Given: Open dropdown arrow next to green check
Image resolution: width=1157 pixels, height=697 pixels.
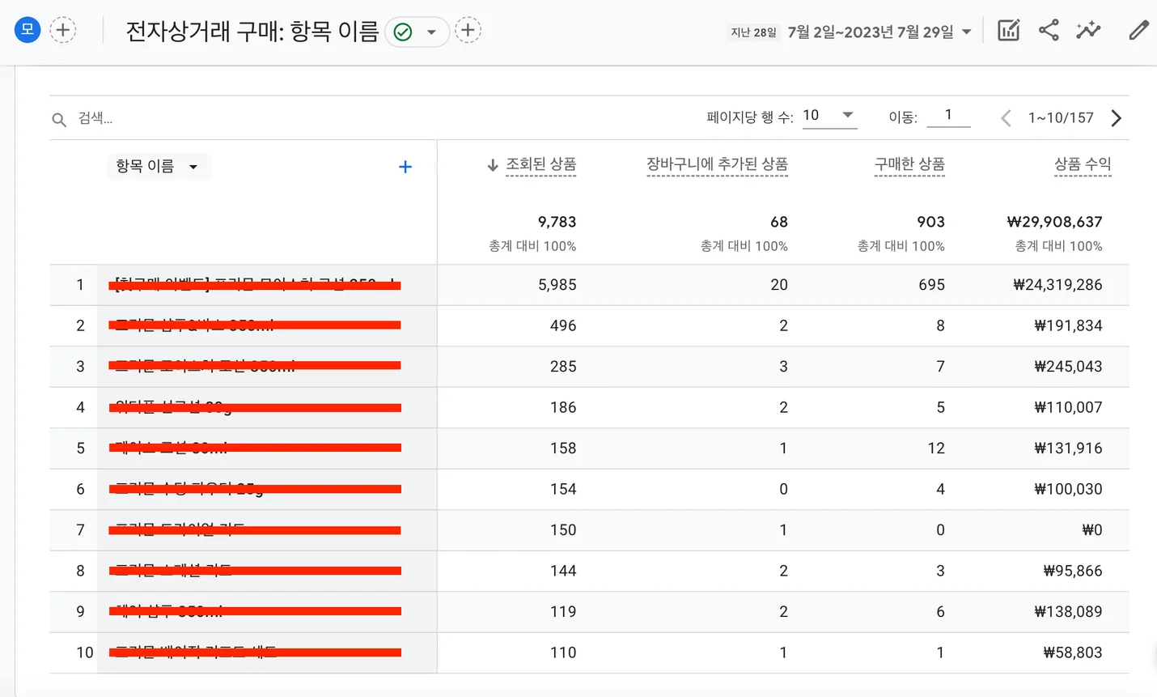Looking at the screenshot, I should pyautogui.click(x=432, y=32).
